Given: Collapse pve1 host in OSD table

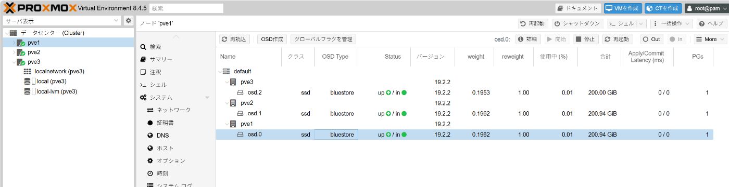Looking at the screenshot, I should 227,124.
